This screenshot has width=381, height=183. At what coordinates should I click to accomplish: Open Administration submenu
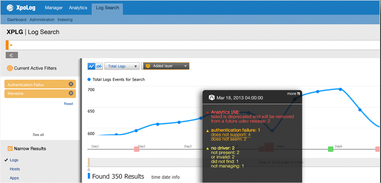click(x=42, y=20)
